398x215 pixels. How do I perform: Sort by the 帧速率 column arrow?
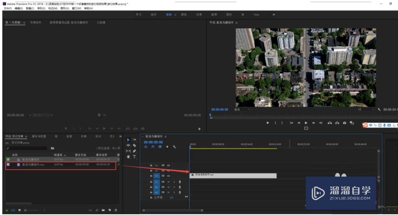pyautogui.click(x=65, y=155)
